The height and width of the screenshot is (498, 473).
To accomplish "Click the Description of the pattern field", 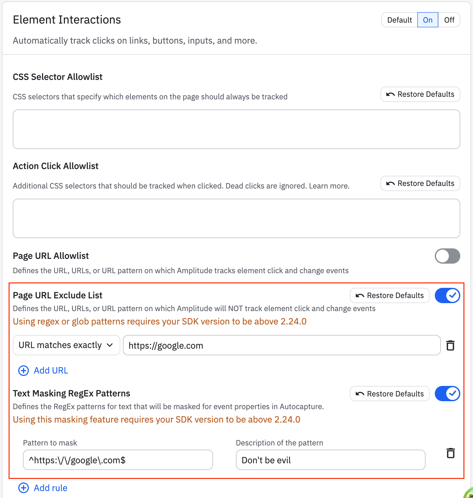I will coord(330,460).
